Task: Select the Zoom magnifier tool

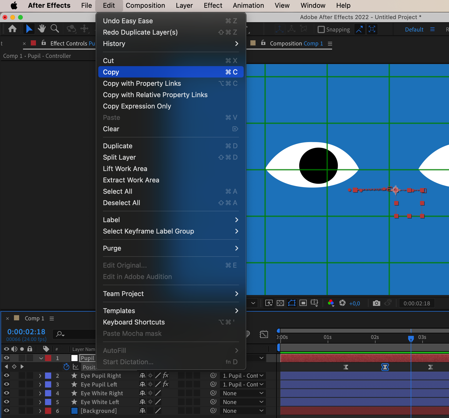Action: 55,29
